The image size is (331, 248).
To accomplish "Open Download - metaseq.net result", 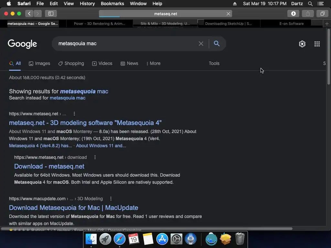I will coord(49,166).
